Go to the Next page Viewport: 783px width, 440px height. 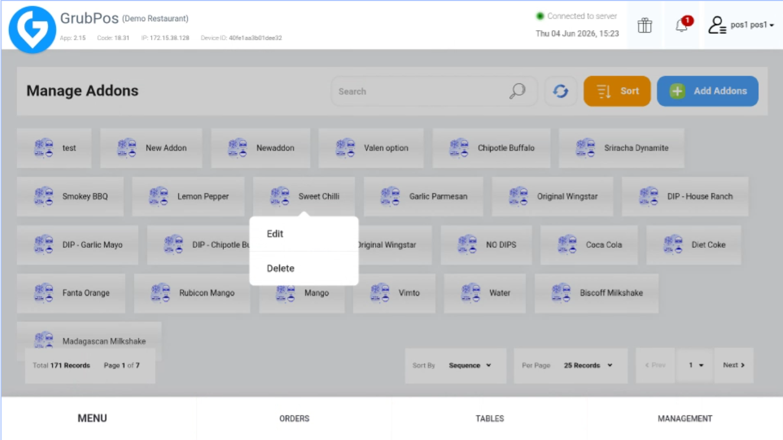[734, 365]
